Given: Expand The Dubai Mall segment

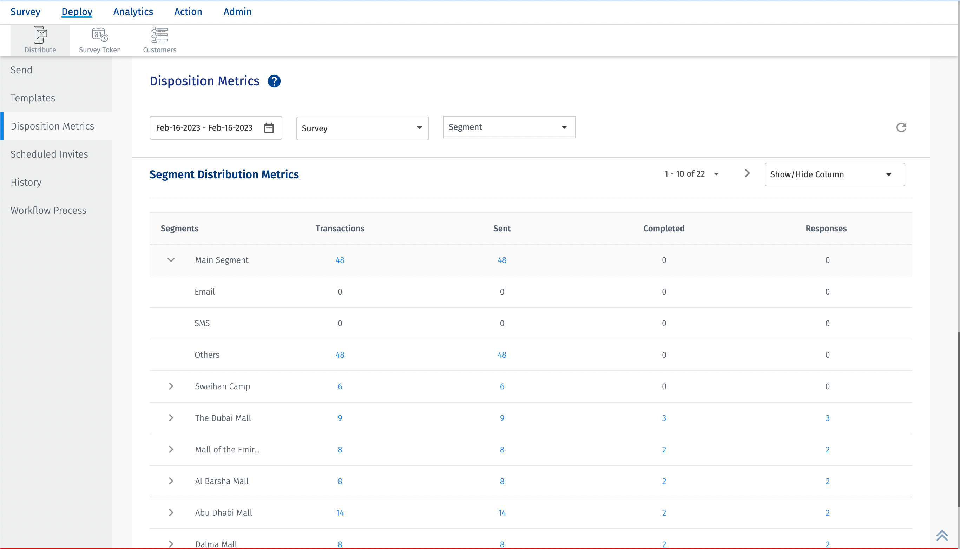Looking at the screenshot, I should point(171,418).
